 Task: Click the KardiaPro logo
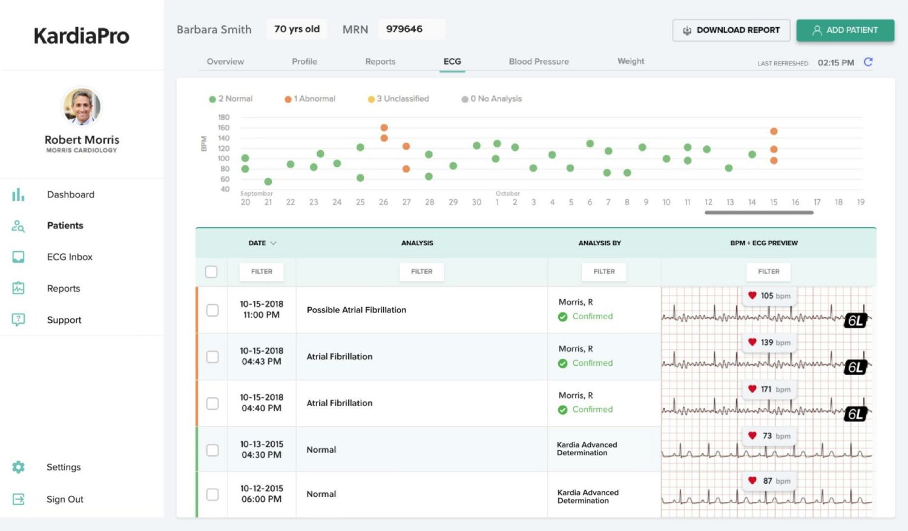81,36
